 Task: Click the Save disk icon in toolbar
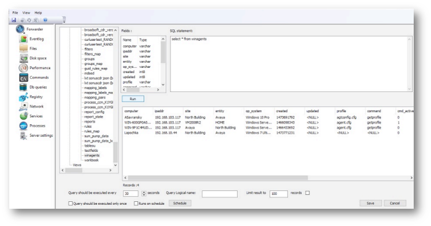click(x=14, y=20)
